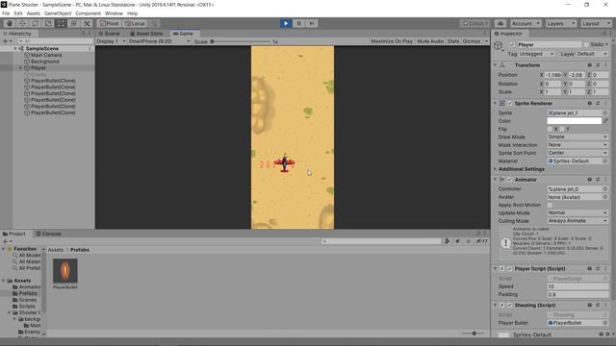Select the Hand tool in the toolbar
The height and width of the screenshot is (346, 616).
point(10,23)
